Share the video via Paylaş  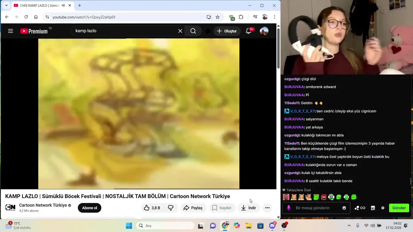[193, 208]
